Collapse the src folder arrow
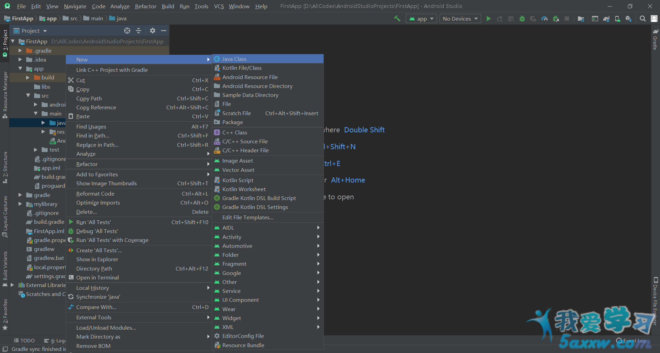660x353 pixels. [x=28, y=96]
